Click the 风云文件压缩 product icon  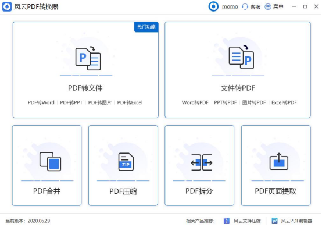226,221
